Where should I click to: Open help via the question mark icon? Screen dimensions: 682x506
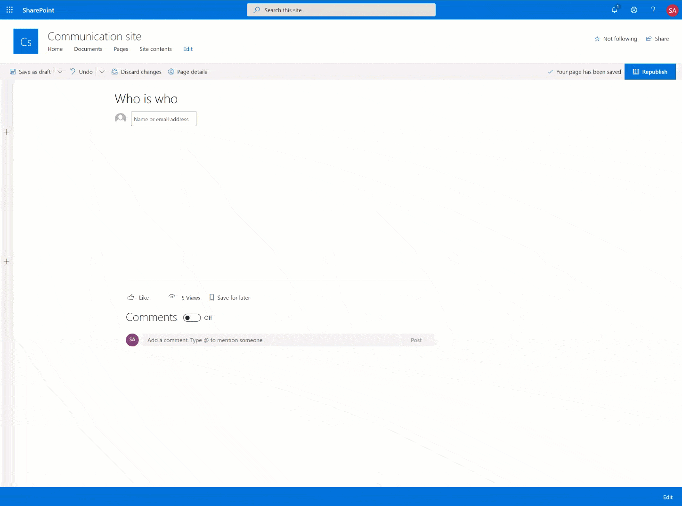pos(653,9)
